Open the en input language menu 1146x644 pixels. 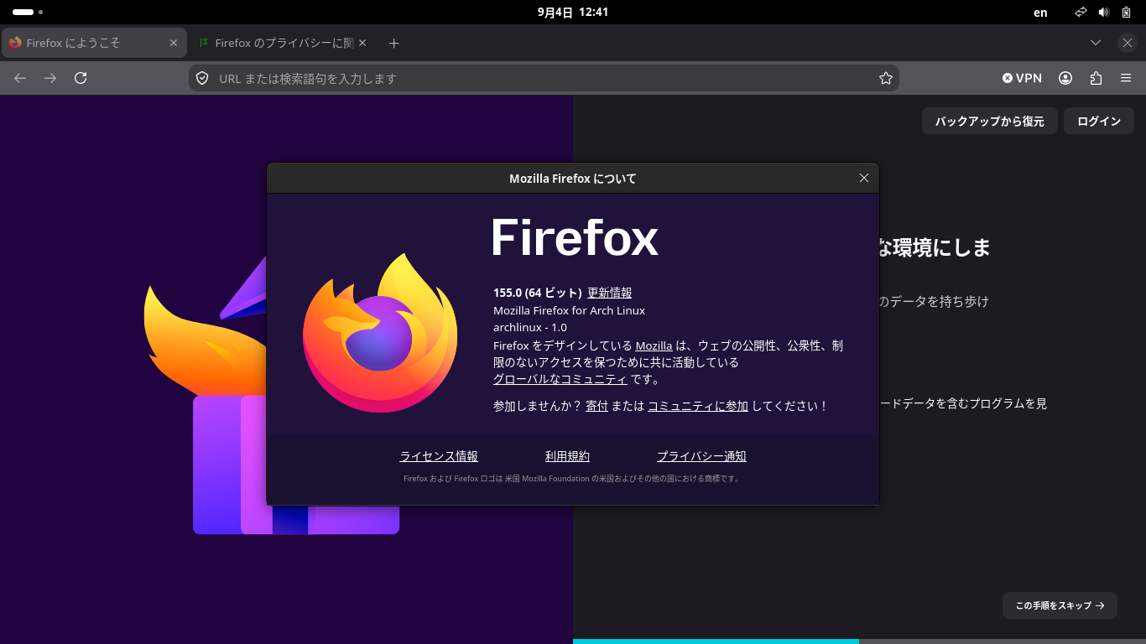point(1040,13)
